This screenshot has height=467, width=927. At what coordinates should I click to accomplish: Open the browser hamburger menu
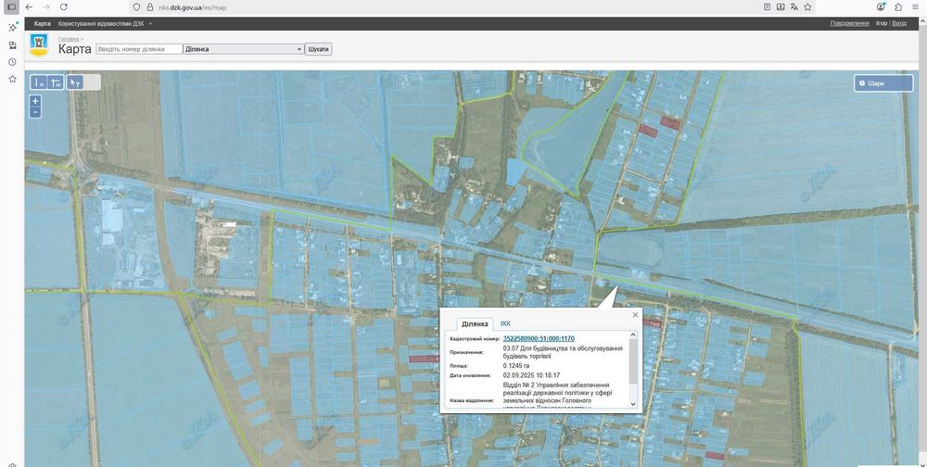point(915,7)
